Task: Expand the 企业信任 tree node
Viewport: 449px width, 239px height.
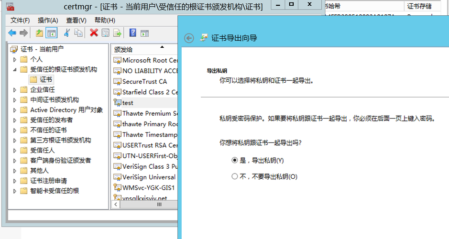Action: 15,90
